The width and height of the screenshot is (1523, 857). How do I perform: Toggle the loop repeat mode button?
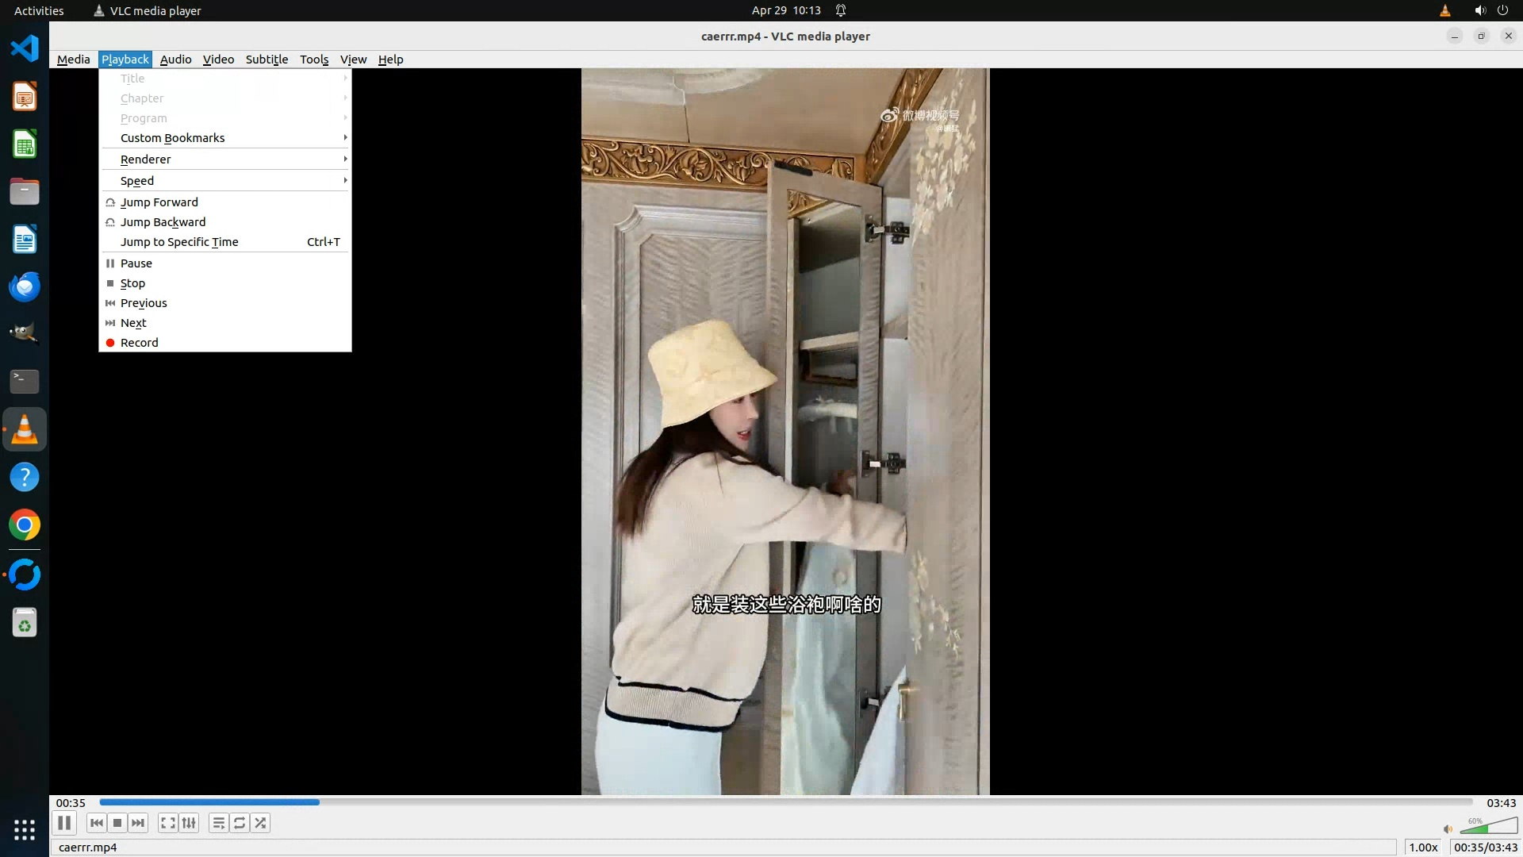point(240,823)
